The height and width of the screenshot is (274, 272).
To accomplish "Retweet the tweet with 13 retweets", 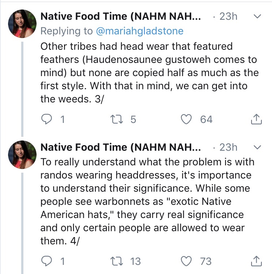I will 117,261.
